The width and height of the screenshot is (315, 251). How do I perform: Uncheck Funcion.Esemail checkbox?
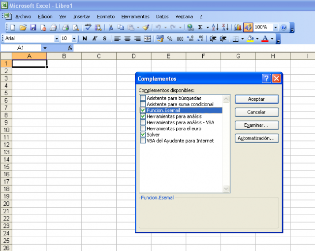pyautogui.click(x=143, y=110)
